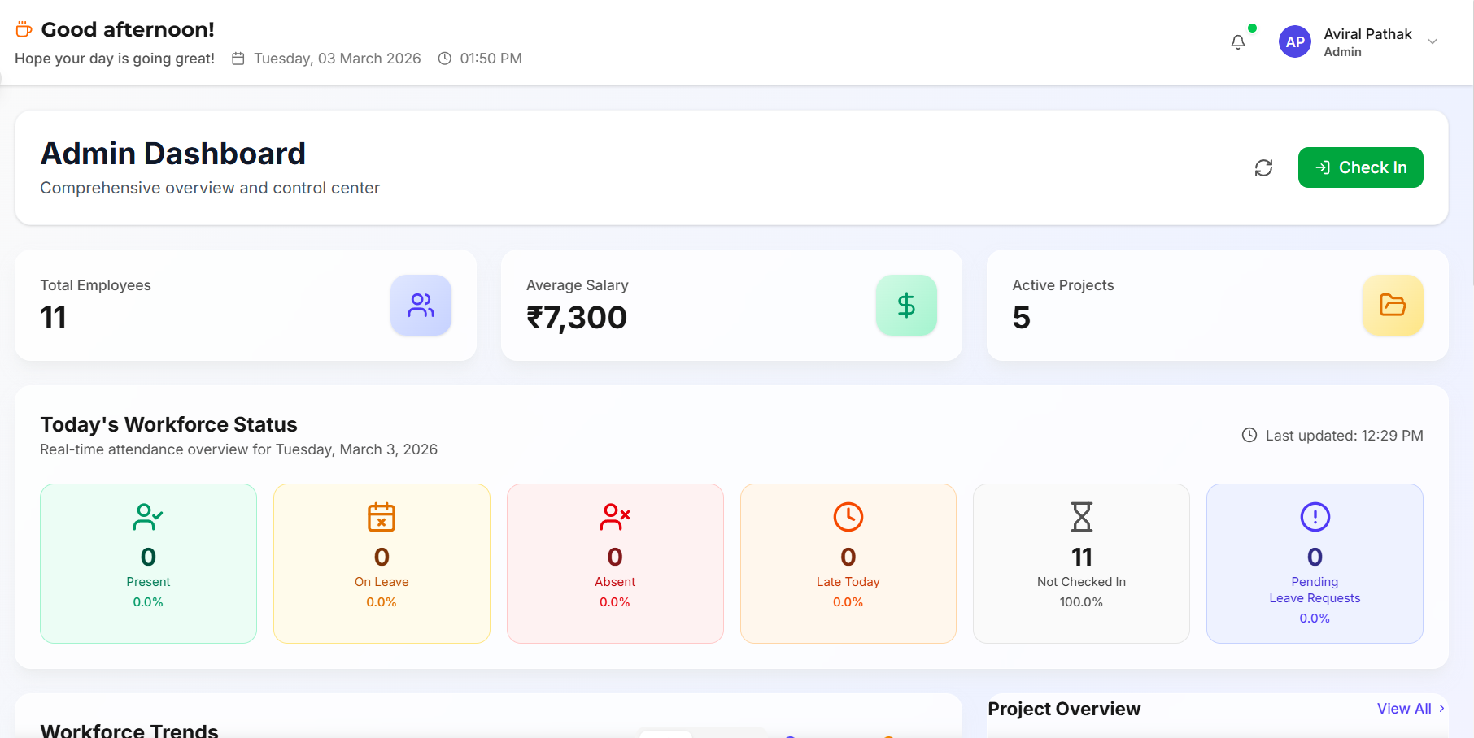Viewport: 1474px width, 738px height.
Task: Click the On Leave calendar icon
Action: click(x=382, y=517)
